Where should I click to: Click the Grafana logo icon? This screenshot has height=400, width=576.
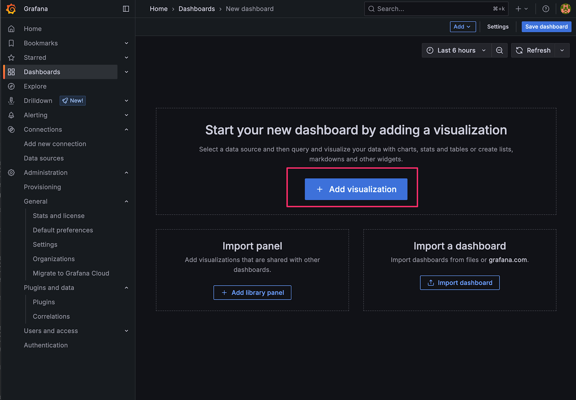click(11, 9)
